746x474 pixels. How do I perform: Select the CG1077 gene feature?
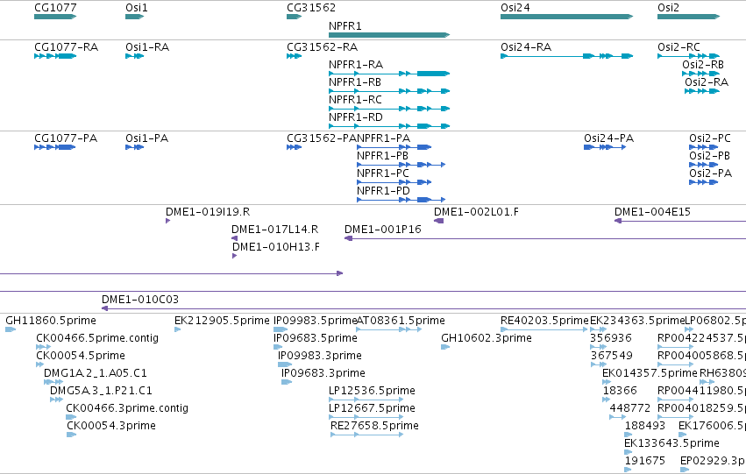55,17
